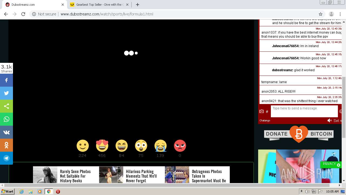Click the camera icon in chat

tap(261, 111)
